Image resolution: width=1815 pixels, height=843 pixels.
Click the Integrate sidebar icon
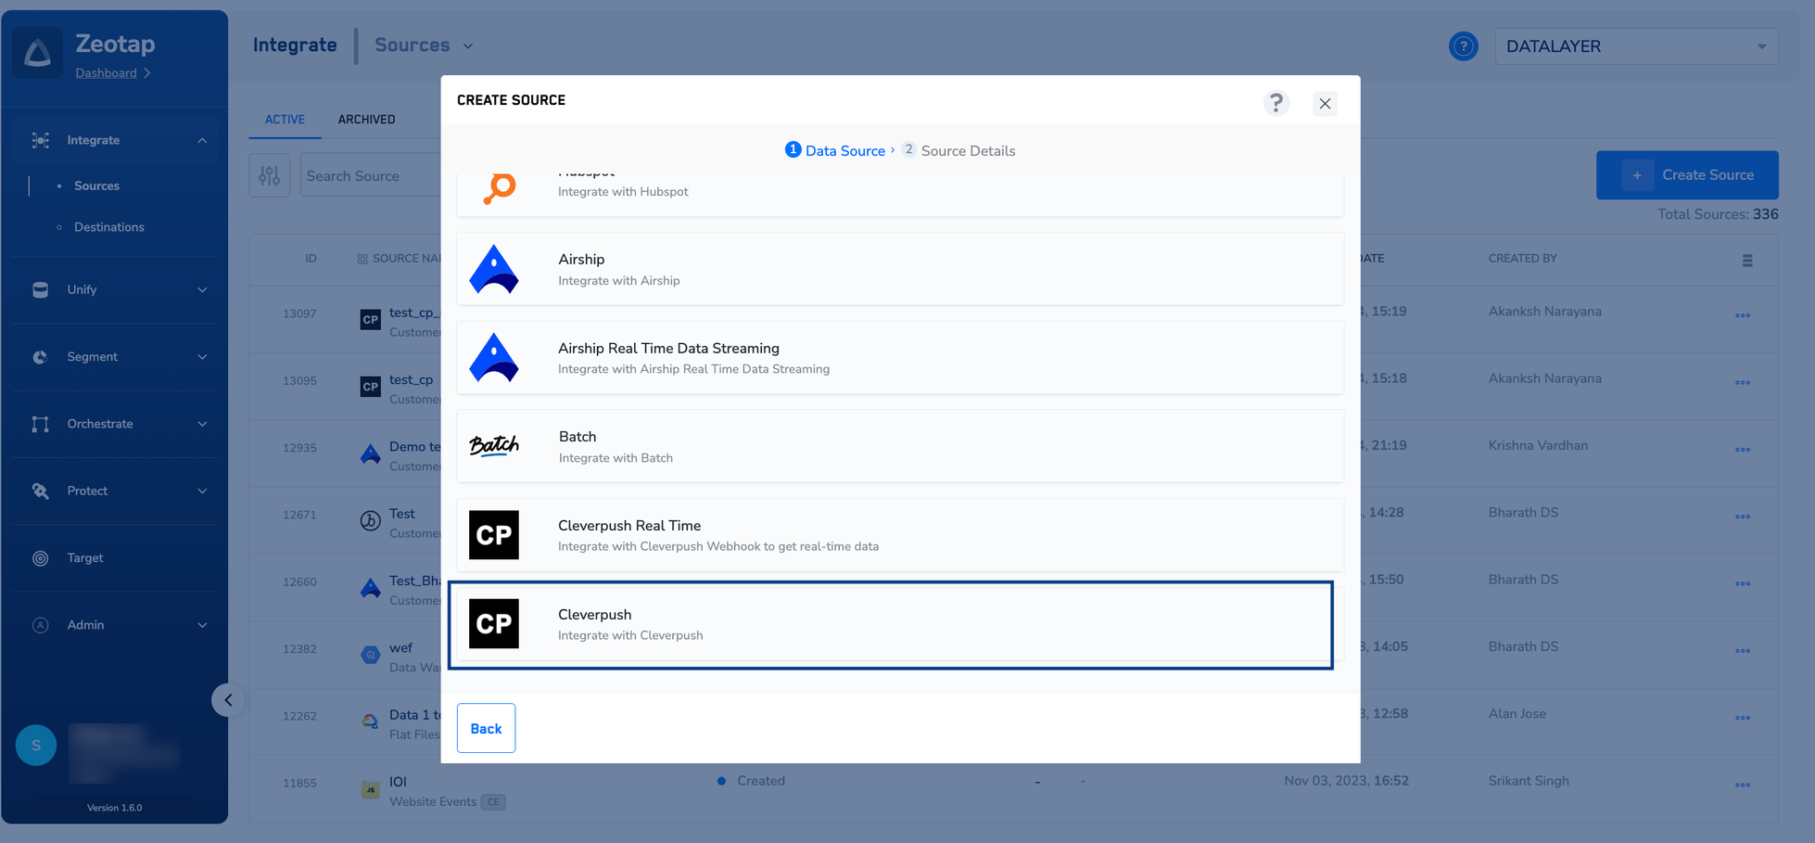pyautogui.click(x=41, y=140)
